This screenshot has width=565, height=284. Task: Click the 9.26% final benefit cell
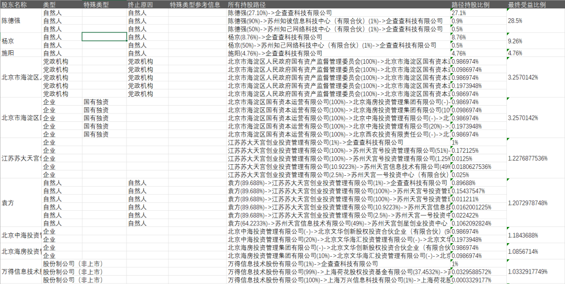coord(536,41)
